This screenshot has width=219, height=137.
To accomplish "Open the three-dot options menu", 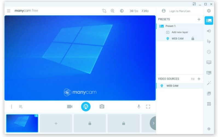I will 11,107.
